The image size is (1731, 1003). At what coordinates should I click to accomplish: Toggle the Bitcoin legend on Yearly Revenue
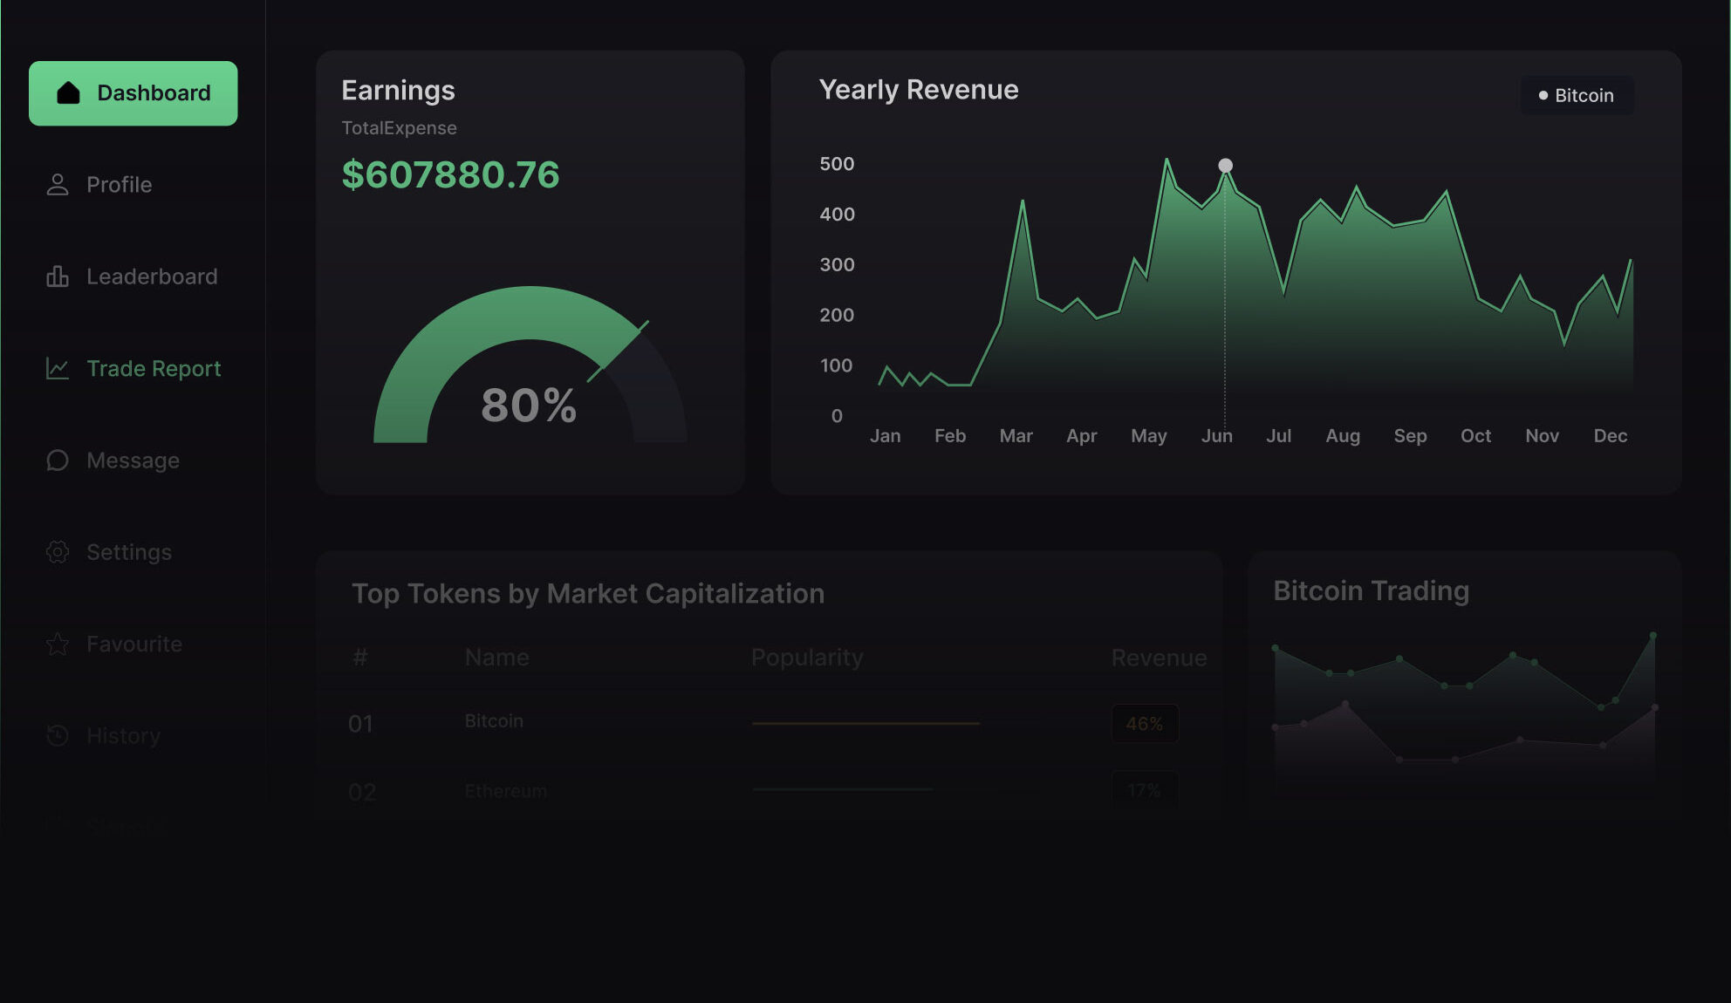(1577, 96)
